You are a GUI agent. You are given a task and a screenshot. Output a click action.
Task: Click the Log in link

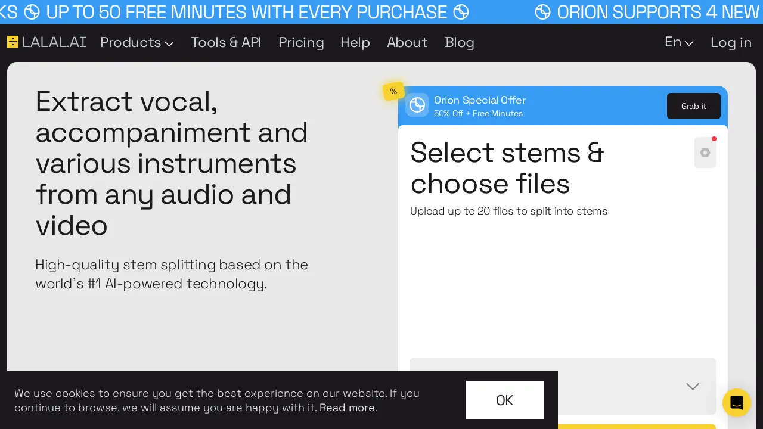click(731, 42)
